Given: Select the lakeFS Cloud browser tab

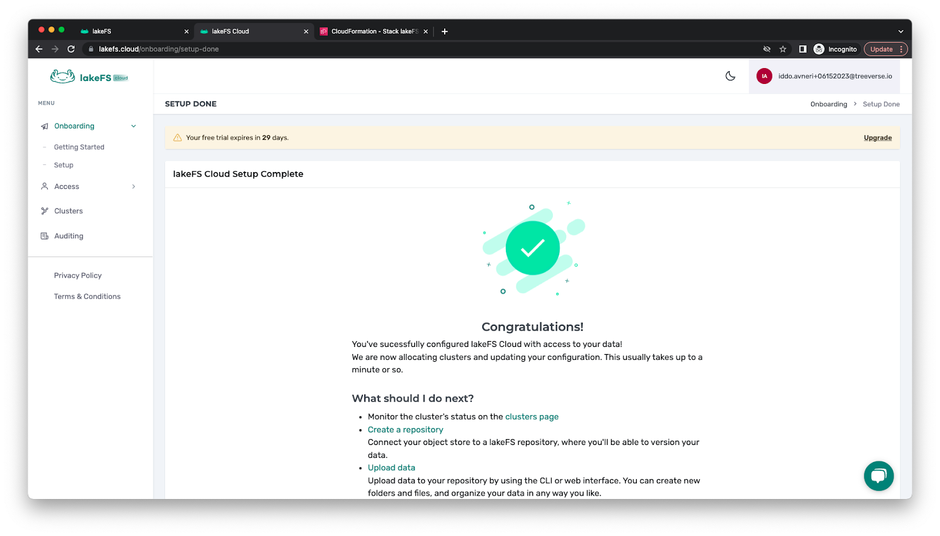Looking at the screenshot, I should (x=254, y=32).
